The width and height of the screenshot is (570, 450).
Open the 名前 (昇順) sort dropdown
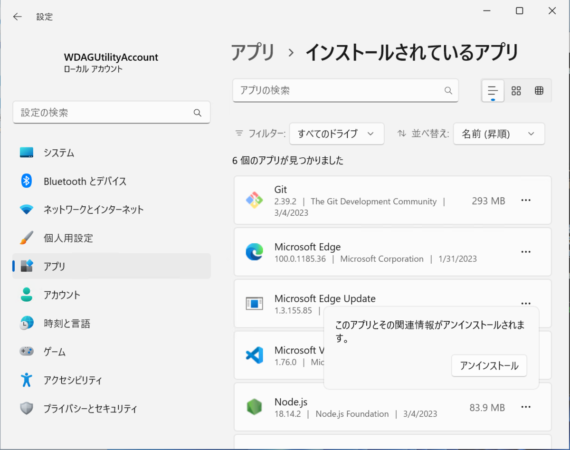[x=499, y=134]
